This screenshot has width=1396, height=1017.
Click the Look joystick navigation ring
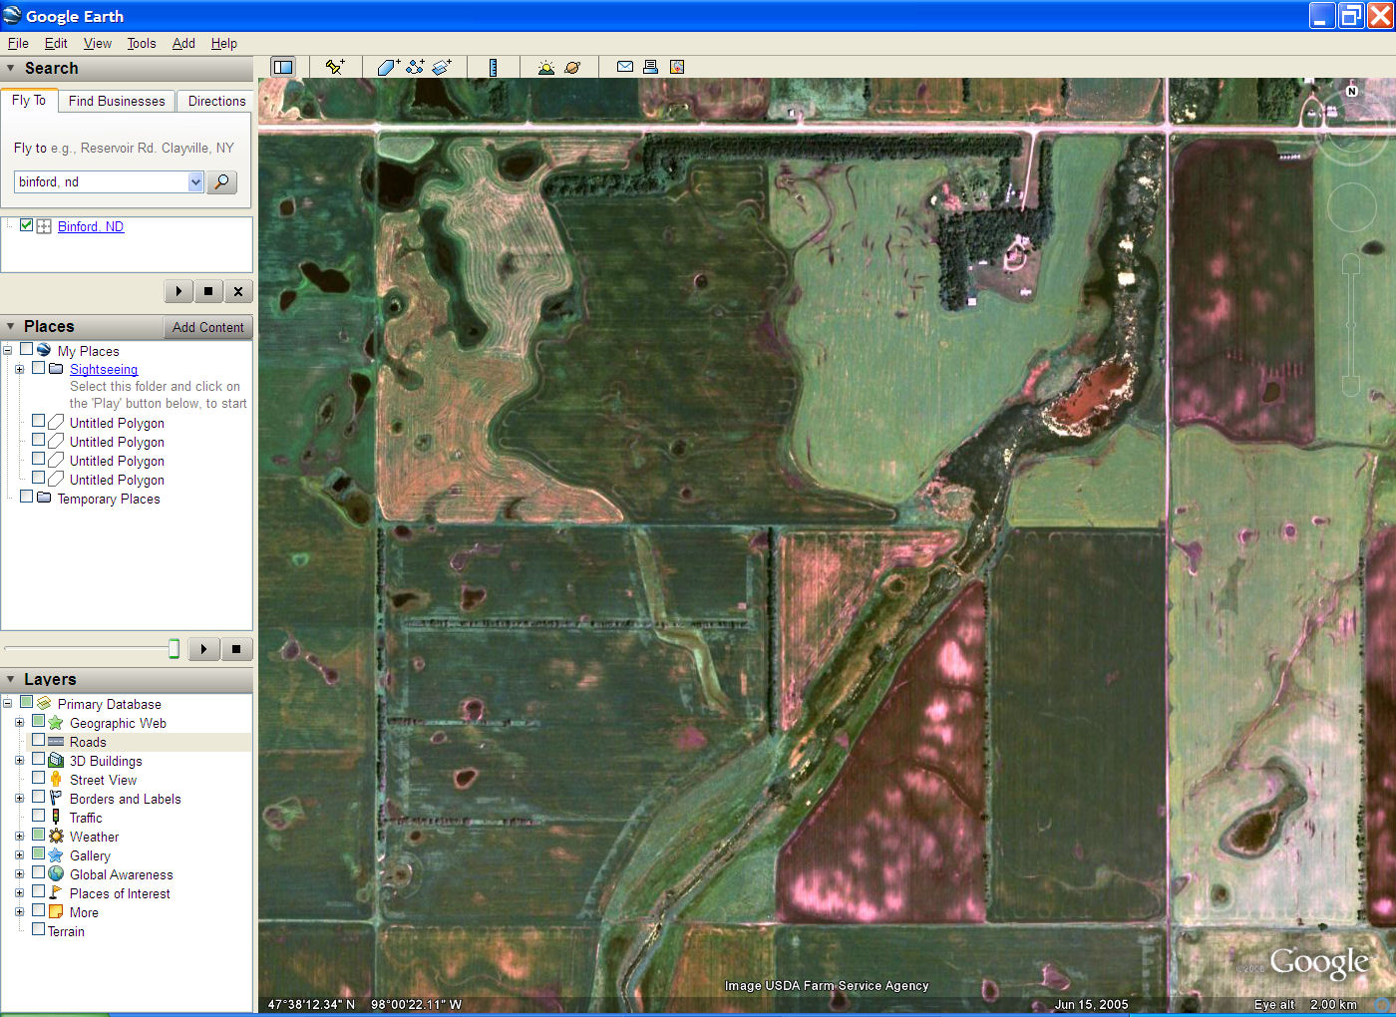(1351, 128)
